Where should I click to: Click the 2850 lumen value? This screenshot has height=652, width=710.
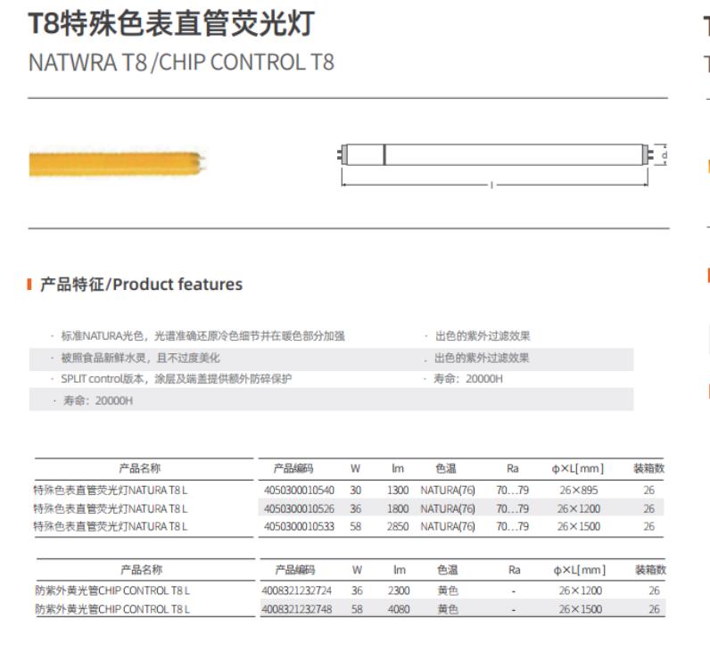point(398,526)
